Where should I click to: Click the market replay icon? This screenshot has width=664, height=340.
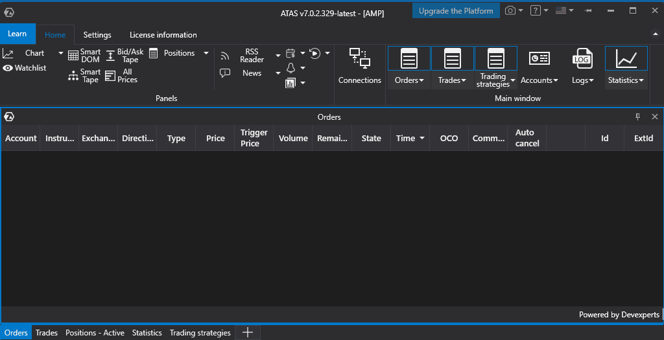coord(314,53)
